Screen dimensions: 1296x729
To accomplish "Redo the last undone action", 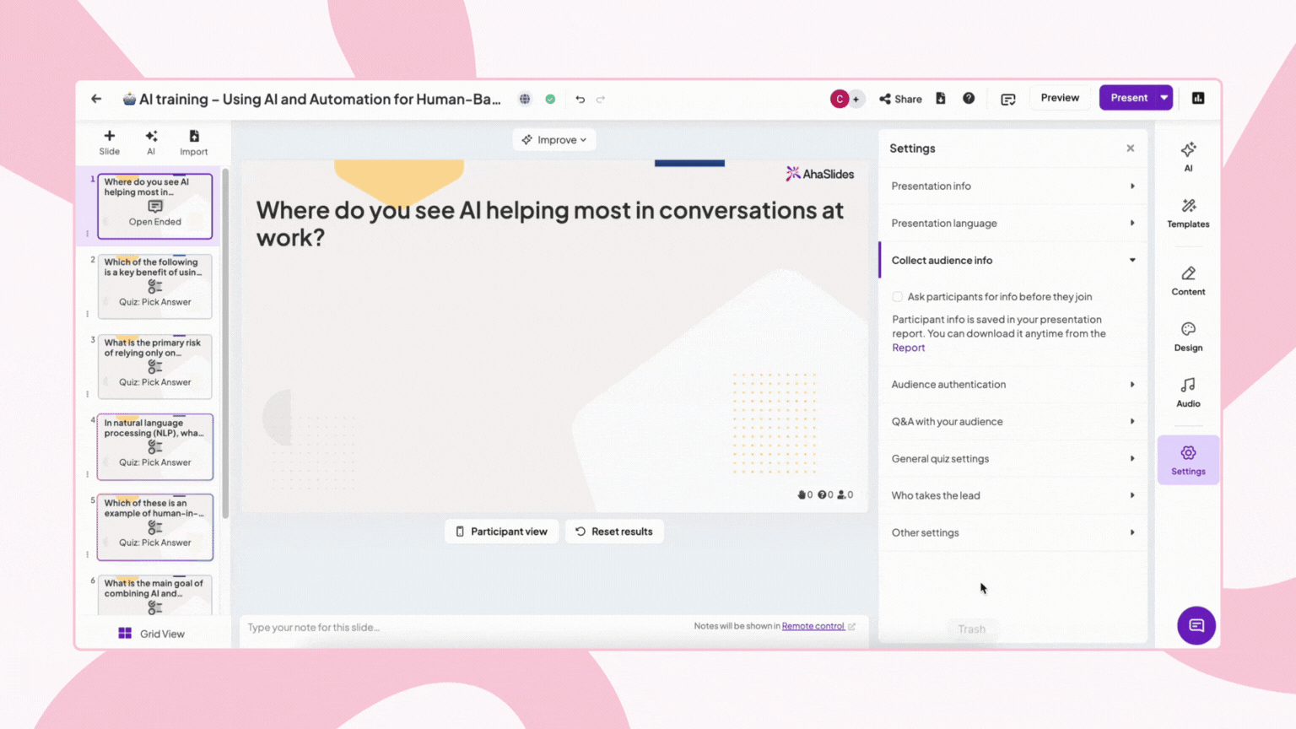I will [x=601, y=99].
